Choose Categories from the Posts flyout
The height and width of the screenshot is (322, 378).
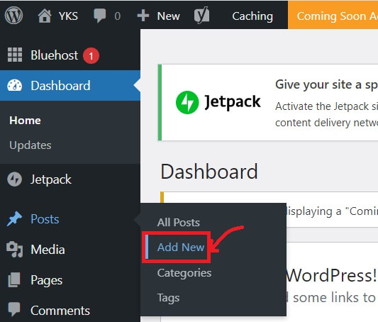(x=184, y=273)
